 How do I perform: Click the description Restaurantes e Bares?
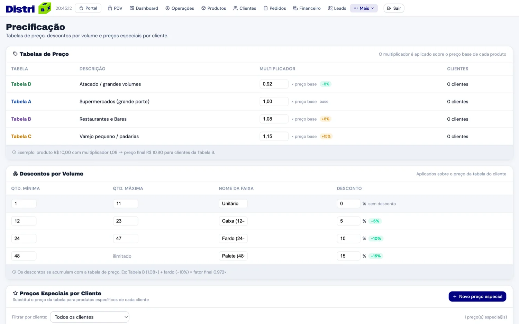point(103,119)
